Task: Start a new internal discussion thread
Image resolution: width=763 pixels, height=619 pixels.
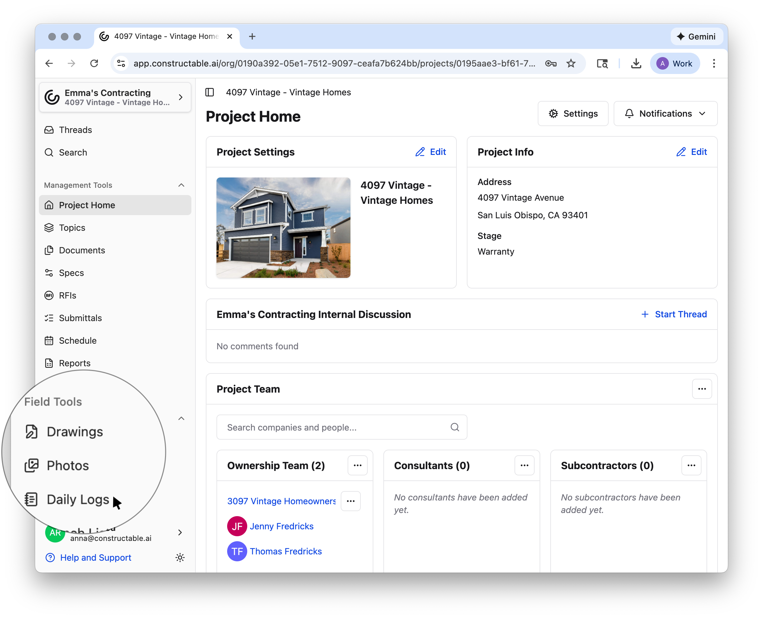Action: tap(674, 314)
